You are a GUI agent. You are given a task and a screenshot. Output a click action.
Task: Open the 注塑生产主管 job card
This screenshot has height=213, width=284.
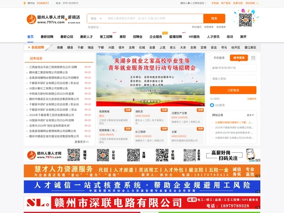[187, 117]
